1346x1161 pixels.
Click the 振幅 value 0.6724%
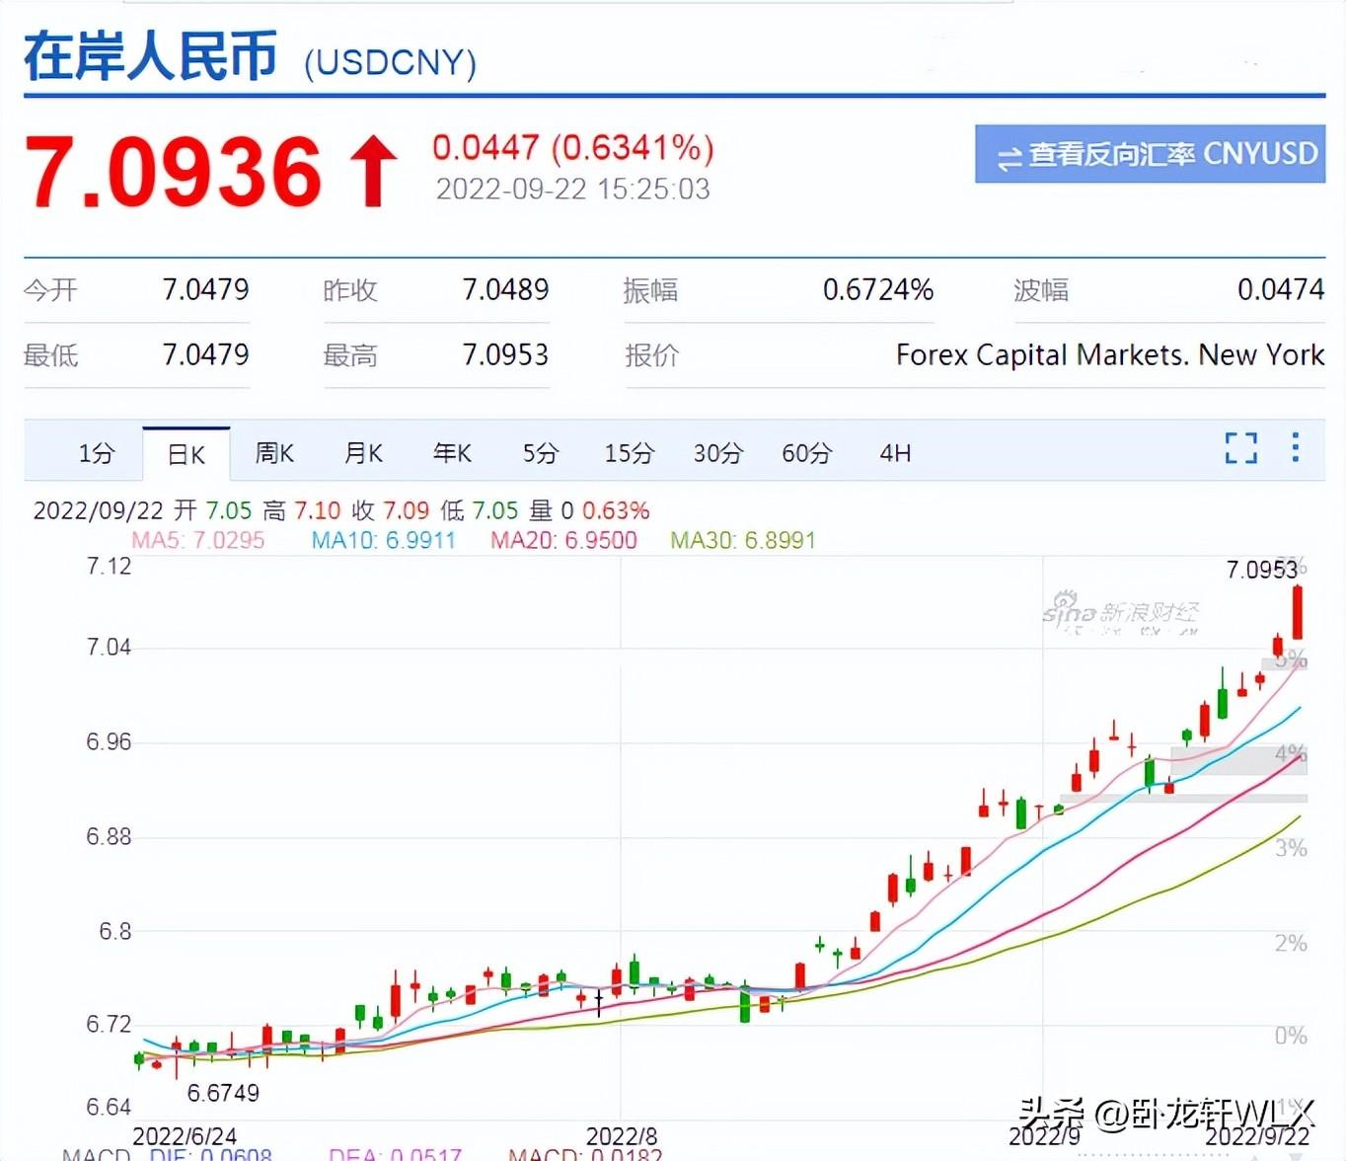[878, 289]
